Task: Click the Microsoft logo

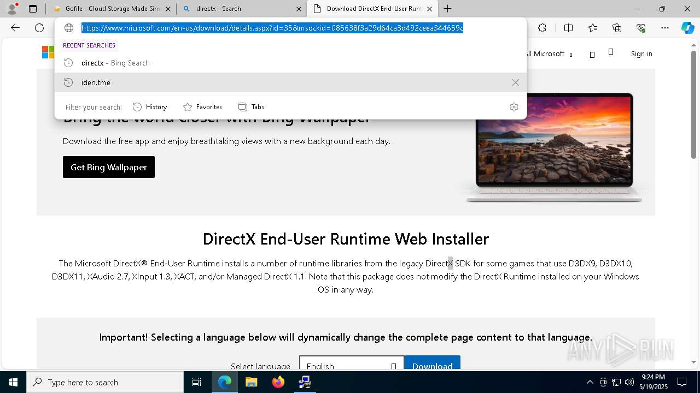Action: pyautogui.click(x=48, y=52)
